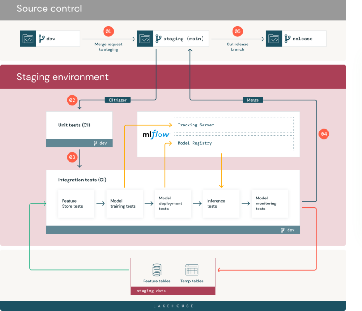Click the code folder icon beside dev branch
This screenshot has height=311, width=362.
point(28,39)
